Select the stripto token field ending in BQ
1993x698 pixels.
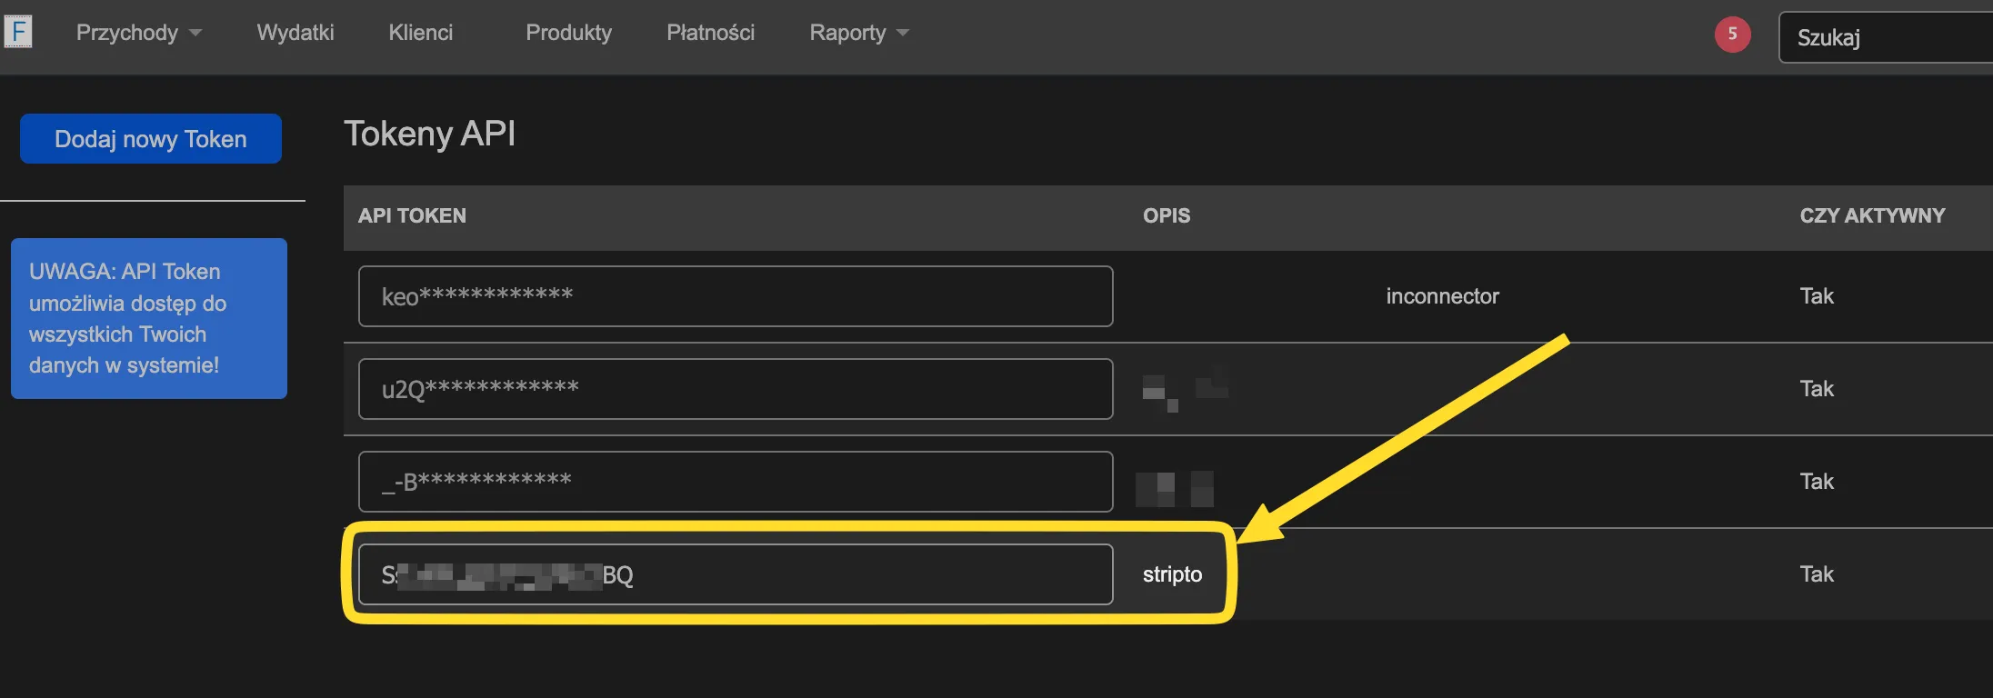tap(735, 574)
